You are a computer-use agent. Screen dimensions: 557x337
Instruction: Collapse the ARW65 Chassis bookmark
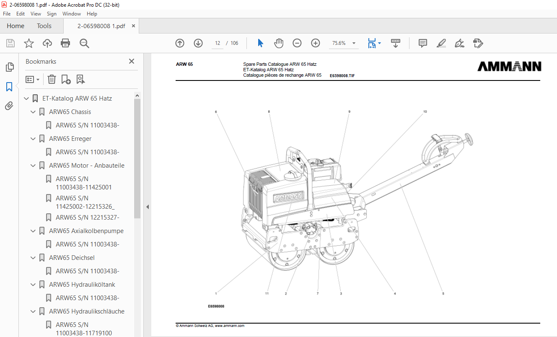34,112
